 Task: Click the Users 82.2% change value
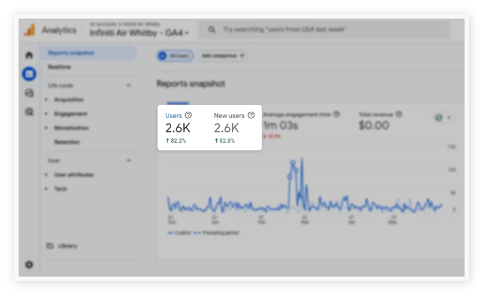tap(175, 141)
